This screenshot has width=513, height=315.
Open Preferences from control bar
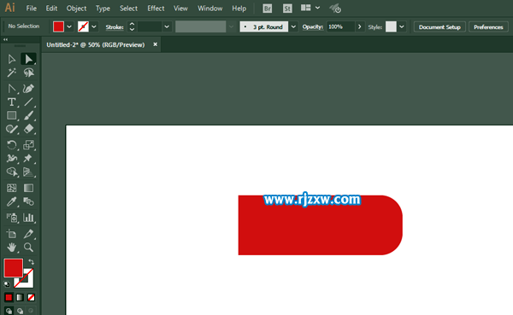click(488, 26)
